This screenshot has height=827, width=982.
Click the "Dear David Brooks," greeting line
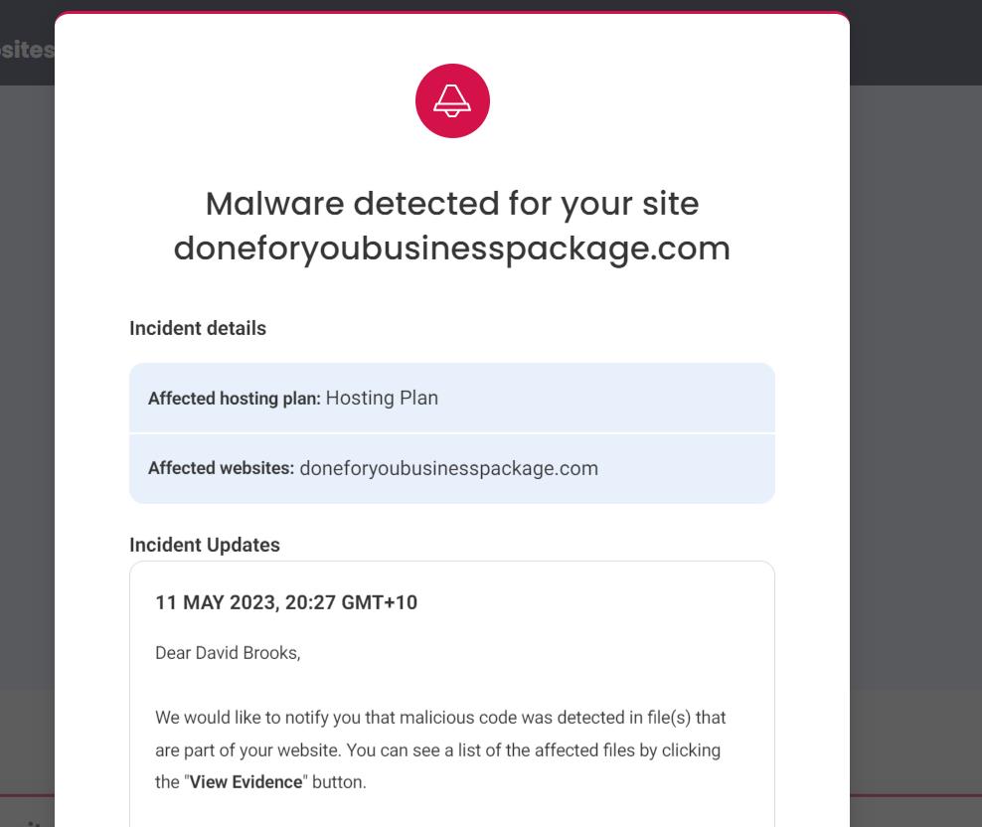click(228, 653)
